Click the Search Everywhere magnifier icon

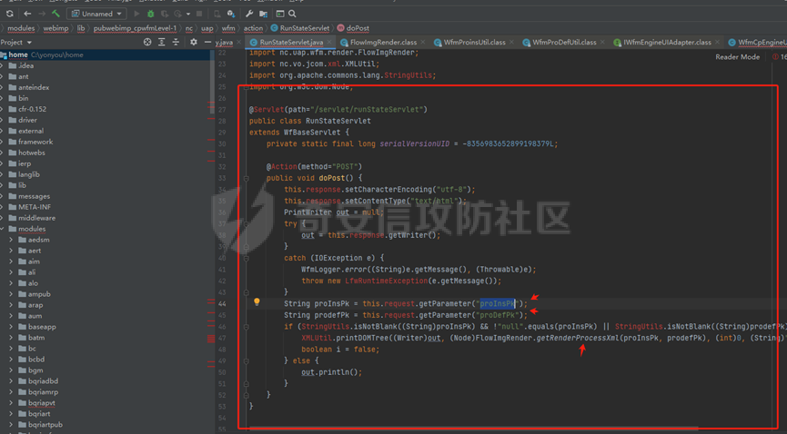[x=292, y=14]
